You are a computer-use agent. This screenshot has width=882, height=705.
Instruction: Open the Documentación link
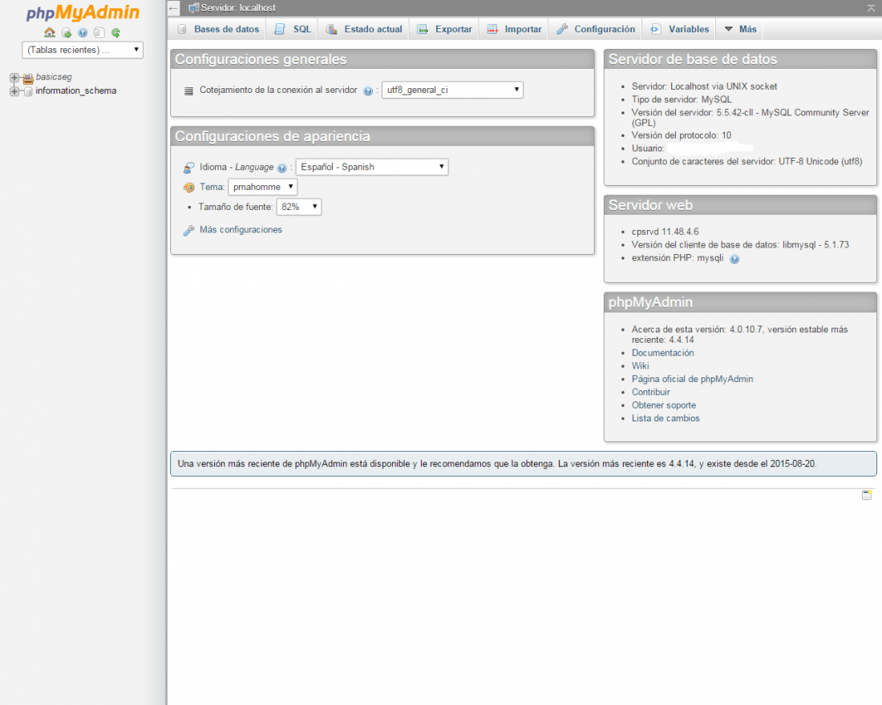(x=662, y=353)
